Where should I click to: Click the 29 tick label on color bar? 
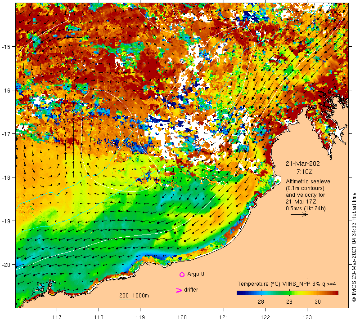click(289, 301)
